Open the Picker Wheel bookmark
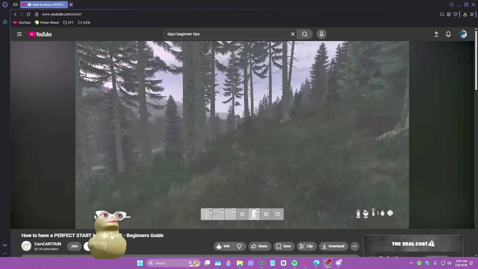This screenshot has width=478, height=269. tap(47, 22)
